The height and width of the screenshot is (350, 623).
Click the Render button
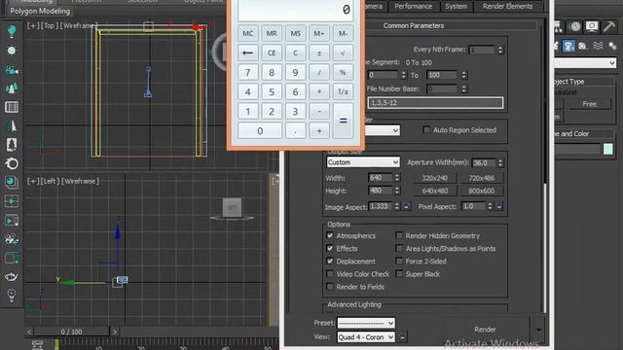[485, 330]
